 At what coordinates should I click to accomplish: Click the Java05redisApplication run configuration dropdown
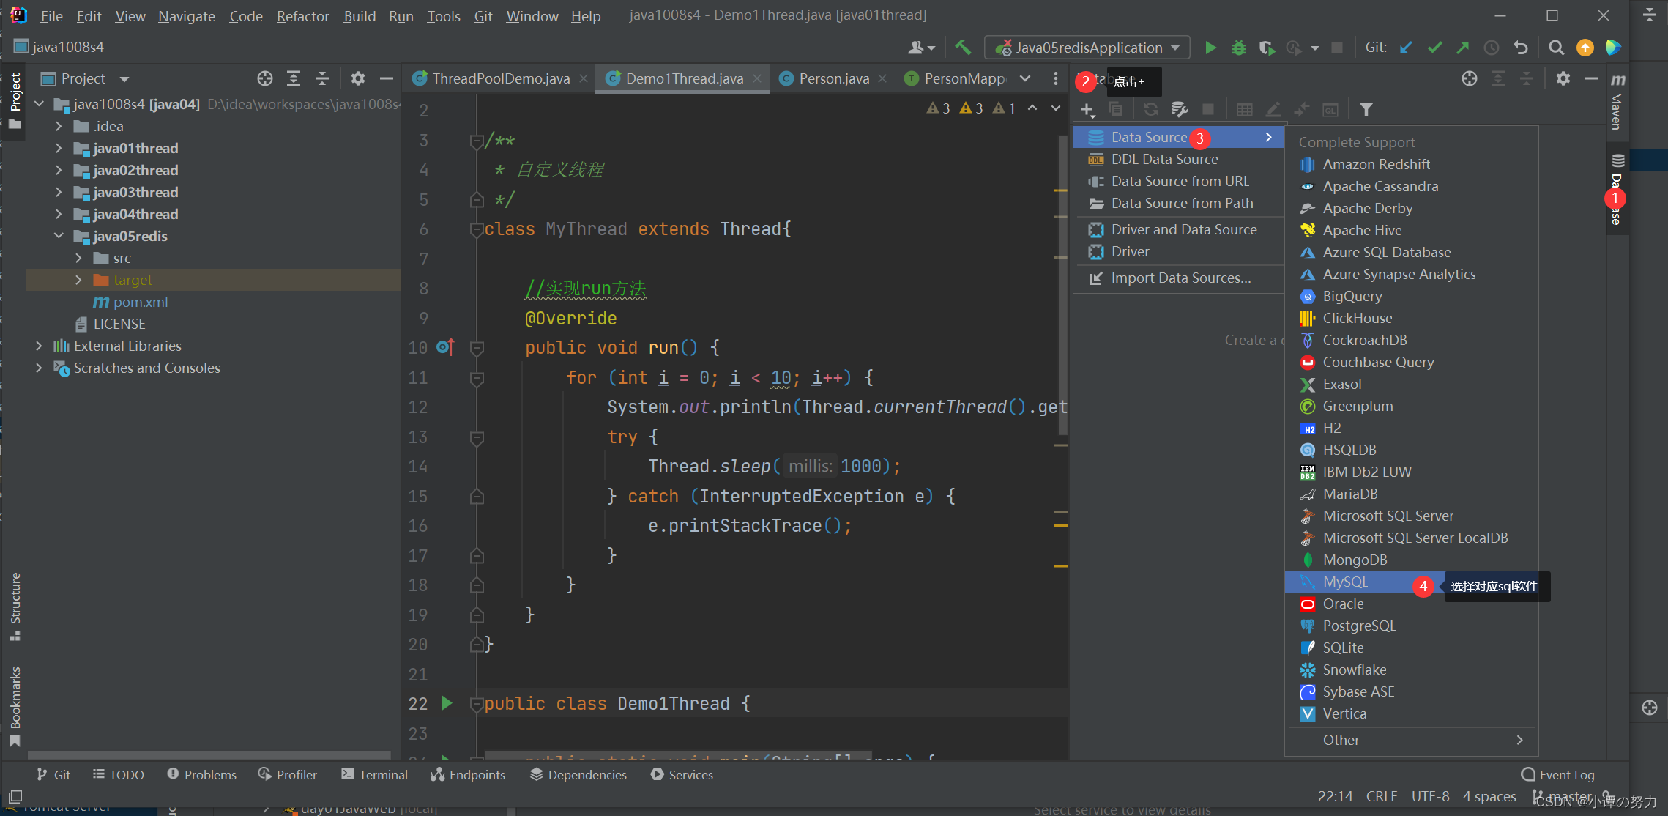click(1084, 45)
